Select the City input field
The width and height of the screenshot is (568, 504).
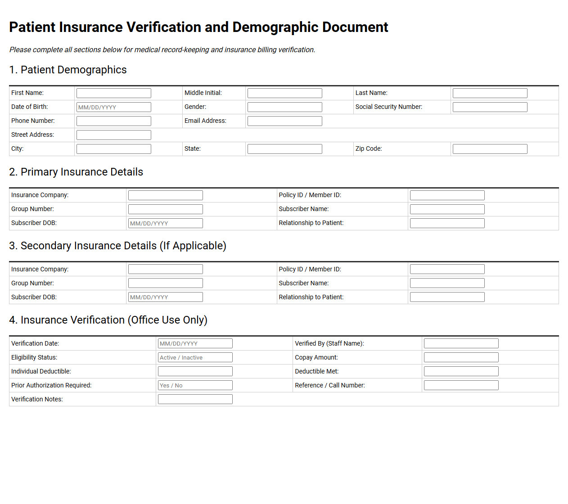click(x=114, y=149)
